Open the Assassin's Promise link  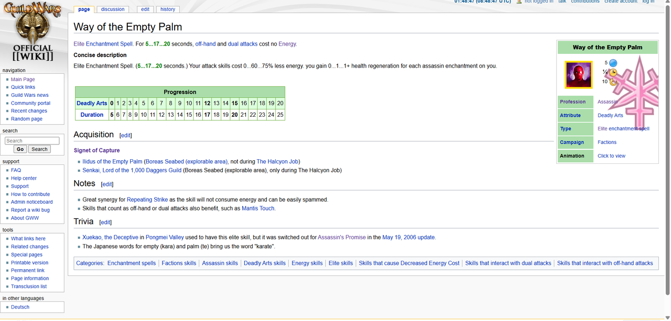pos(342,237)
